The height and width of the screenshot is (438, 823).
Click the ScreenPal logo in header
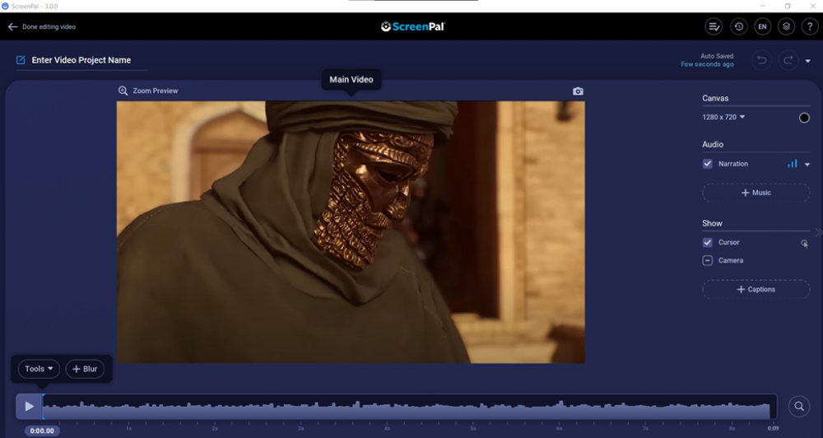pyautogui.click(x=413, y=27)
